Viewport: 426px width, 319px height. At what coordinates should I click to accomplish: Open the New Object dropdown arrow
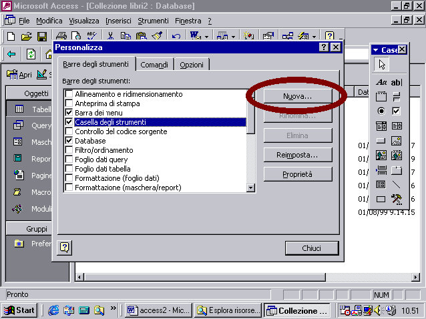pyautogui.click(x=314, y=37)
